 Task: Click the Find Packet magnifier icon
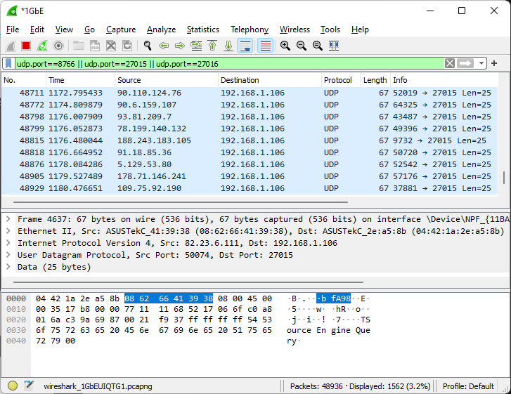(x=148, y=46)
